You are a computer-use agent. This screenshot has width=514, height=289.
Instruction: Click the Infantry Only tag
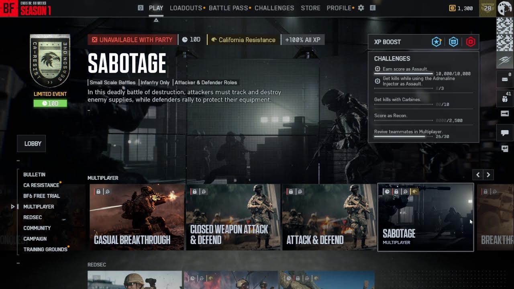click(x=155, y=83)
